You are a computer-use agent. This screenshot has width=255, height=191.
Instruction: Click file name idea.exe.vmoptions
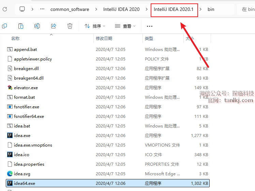click(x=33, y=145)
